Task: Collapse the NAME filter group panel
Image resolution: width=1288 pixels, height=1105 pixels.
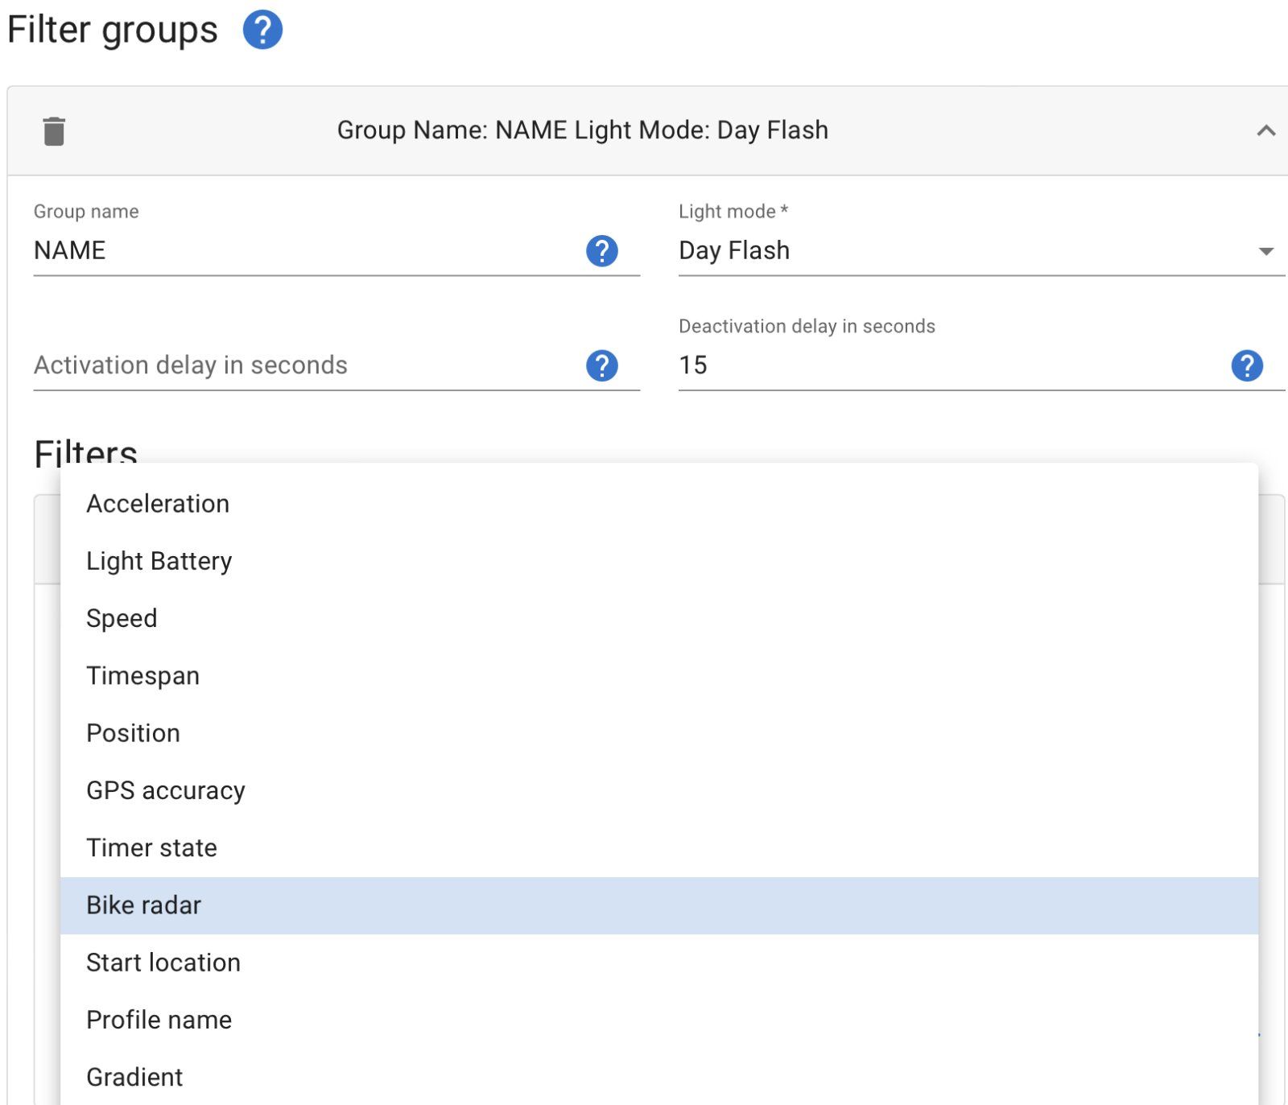Action: click(x=1265, y=130)
